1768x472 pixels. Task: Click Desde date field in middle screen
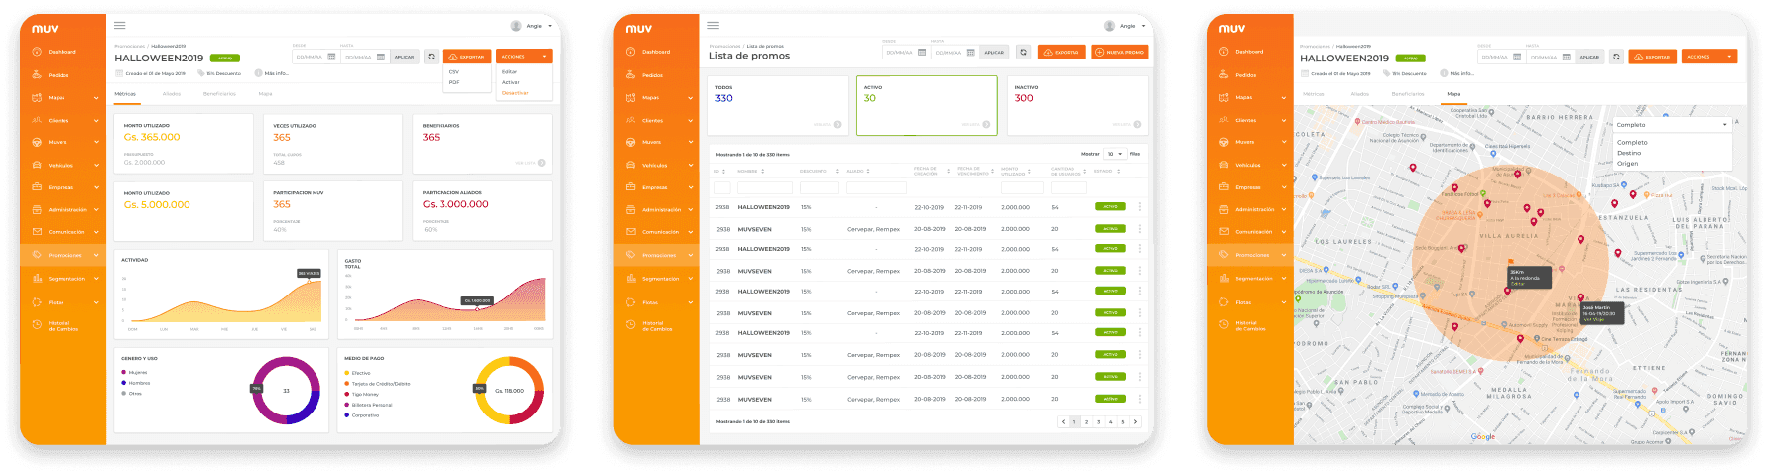tap(905, 52)
